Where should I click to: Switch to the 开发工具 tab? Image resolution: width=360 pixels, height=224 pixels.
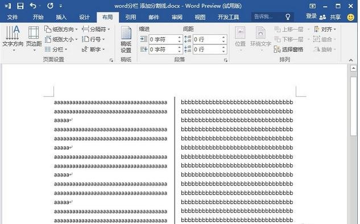[x=228, y=17]
